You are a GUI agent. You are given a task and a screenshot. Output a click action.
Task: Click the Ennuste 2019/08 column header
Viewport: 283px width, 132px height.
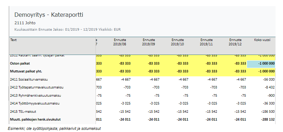click(120, 42)
